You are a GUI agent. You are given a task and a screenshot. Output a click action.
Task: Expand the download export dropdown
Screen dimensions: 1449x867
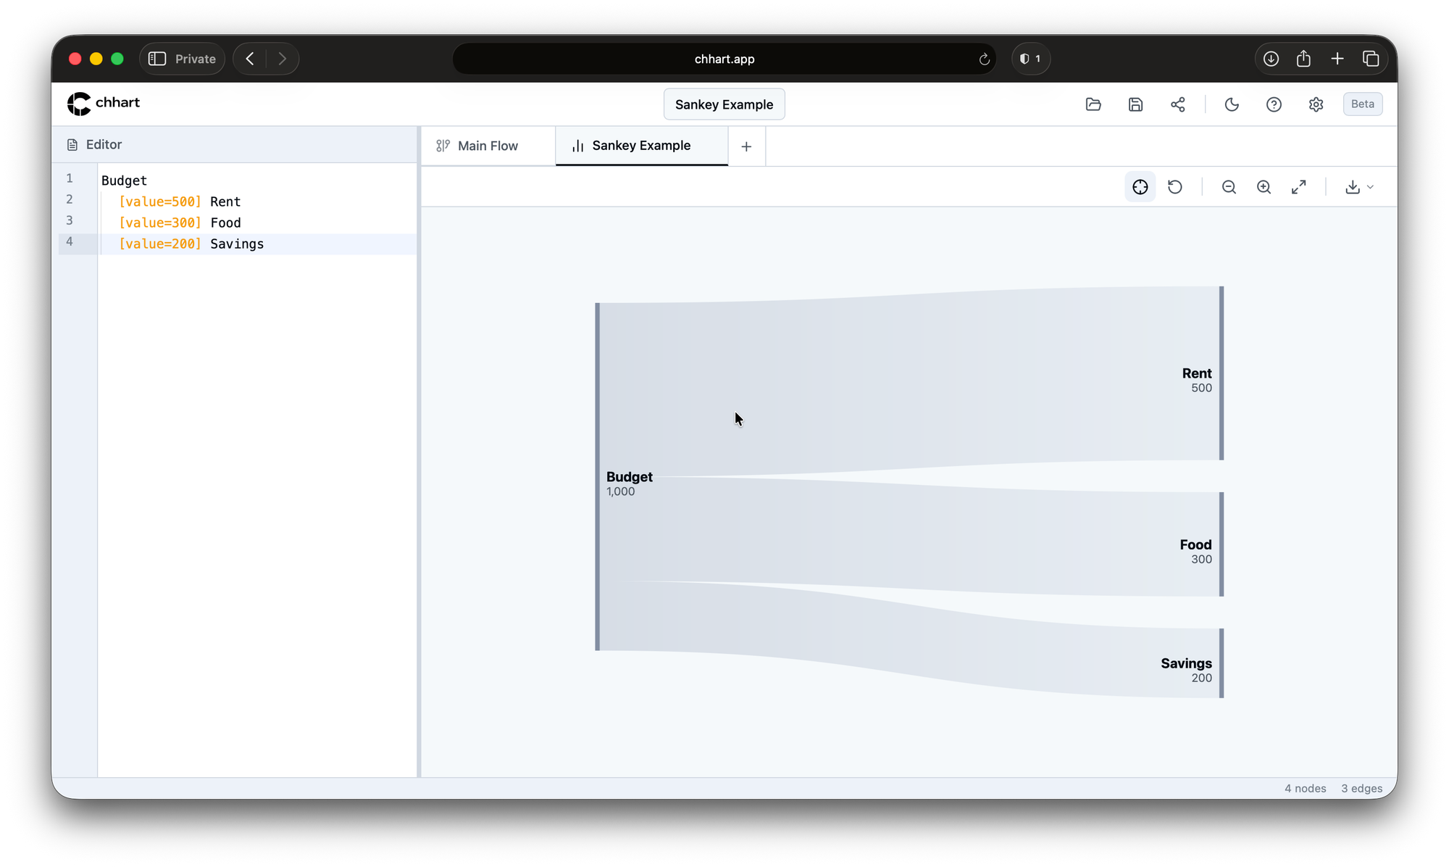point(1359,187)
